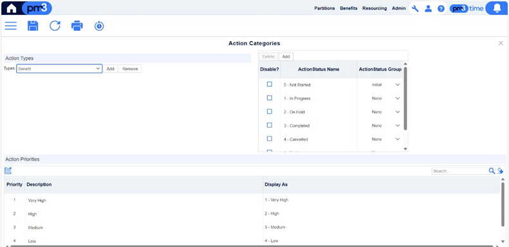Select the '0 - Not Started' status name
Viewport: 509px width, 247px height.
tap(297, 85)
